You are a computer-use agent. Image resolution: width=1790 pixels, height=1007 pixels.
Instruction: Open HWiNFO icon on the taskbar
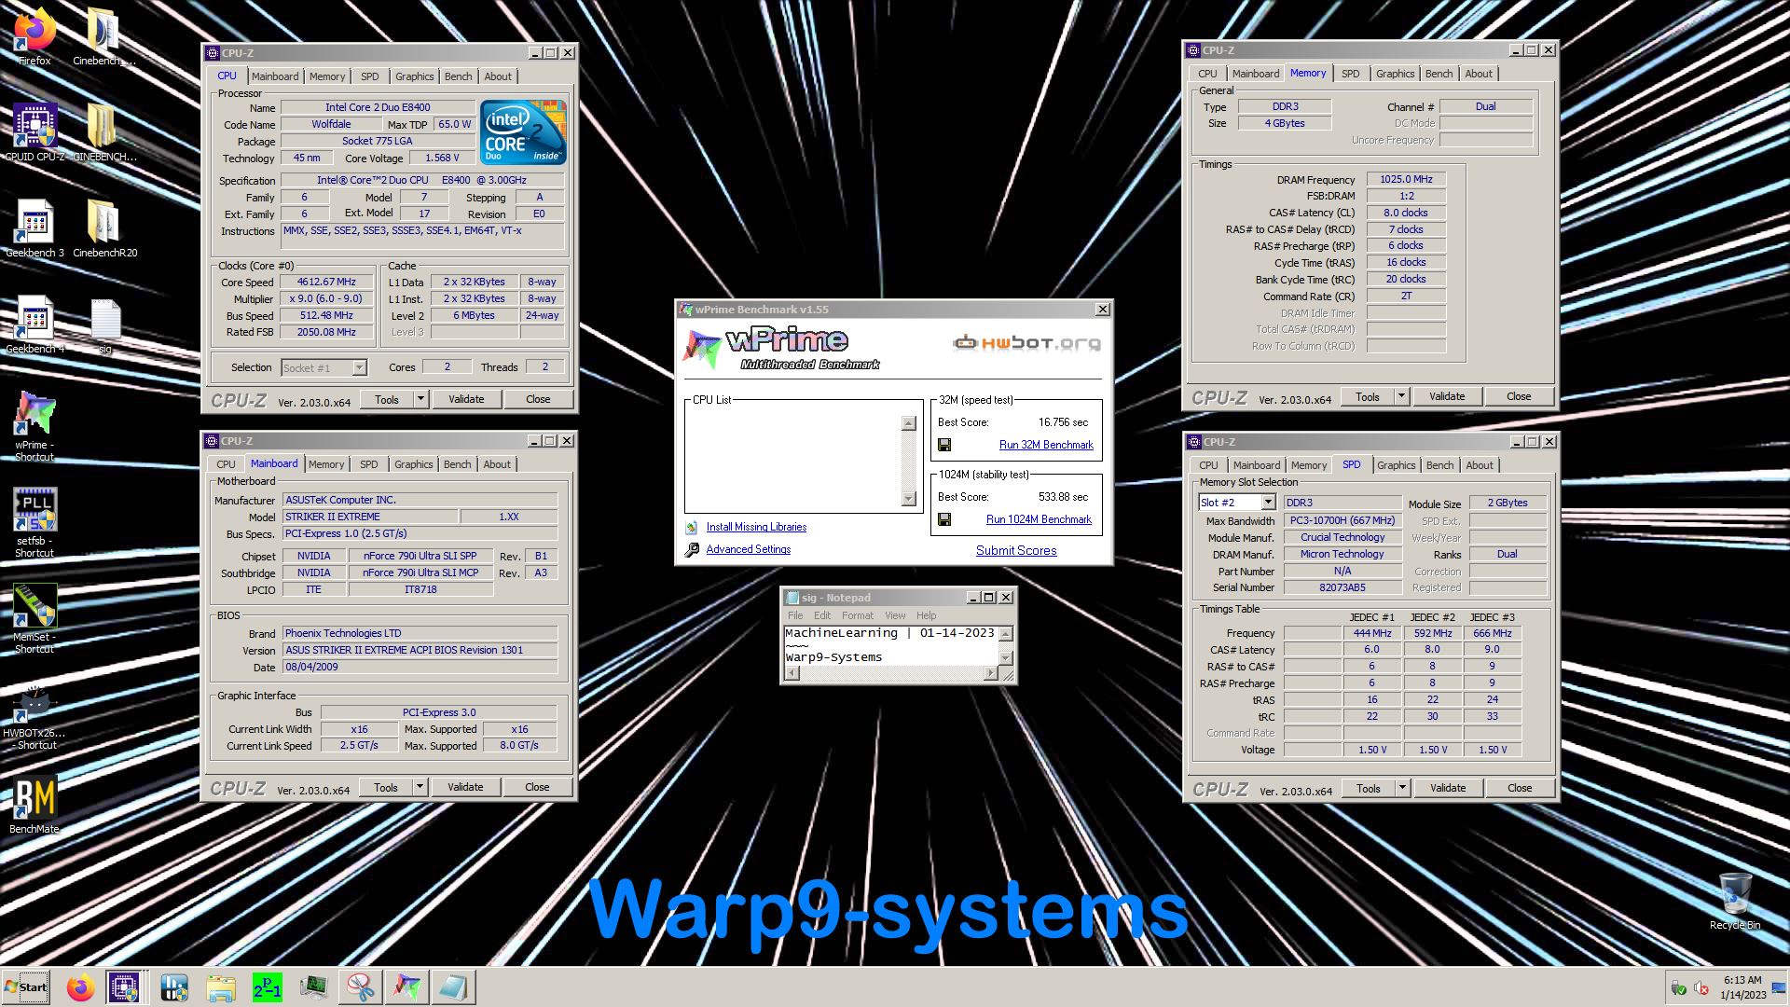(174, 987)
